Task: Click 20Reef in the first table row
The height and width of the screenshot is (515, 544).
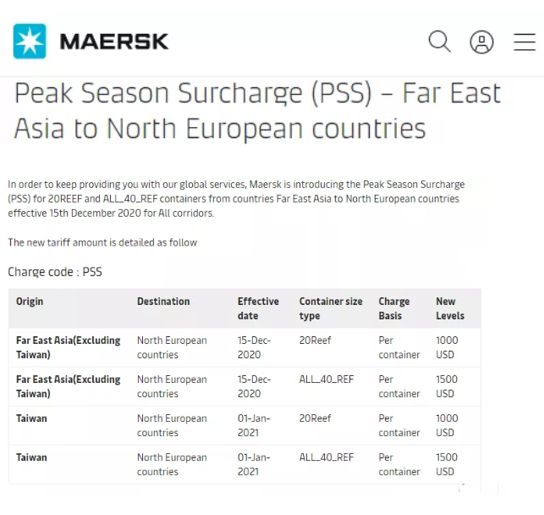Action: tap(315, 341)
